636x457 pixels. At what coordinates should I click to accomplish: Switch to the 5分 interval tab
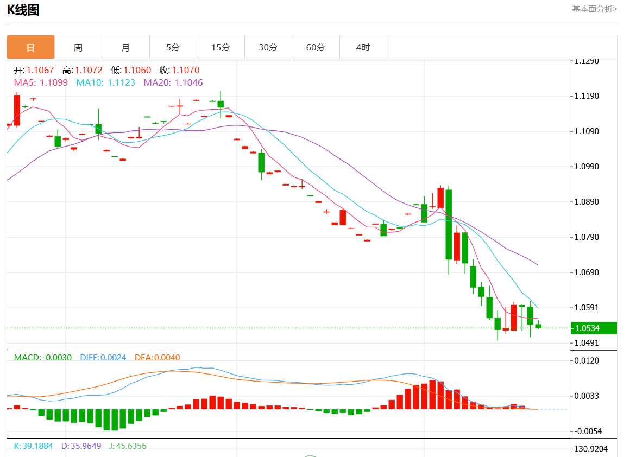coord(173,47)
